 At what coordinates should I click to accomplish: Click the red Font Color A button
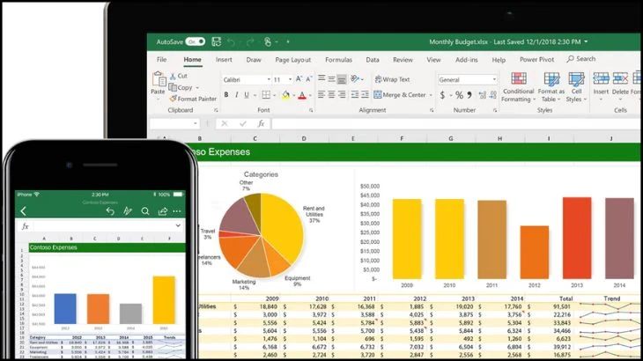click(302, 95)
